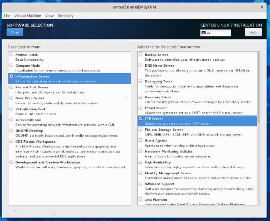Select the Minimal Install radio button
270x221 pixels.
coord(11,55)
